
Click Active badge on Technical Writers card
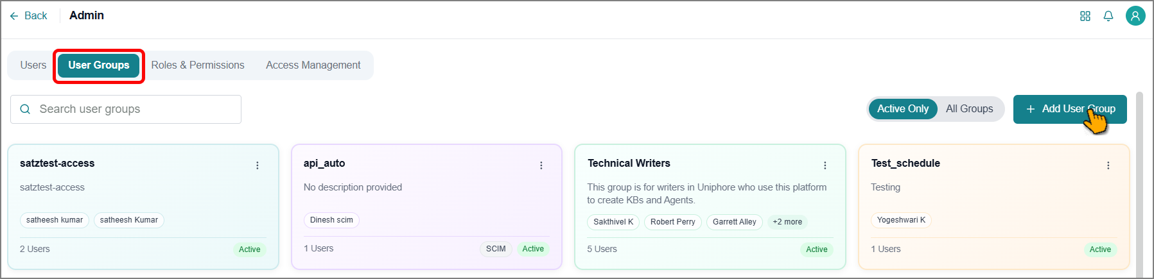(817, 249)
